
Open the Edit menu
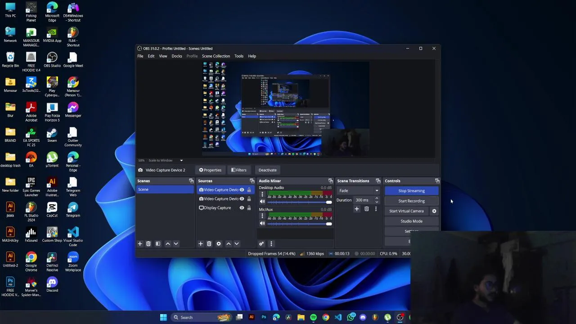(151, 56)
